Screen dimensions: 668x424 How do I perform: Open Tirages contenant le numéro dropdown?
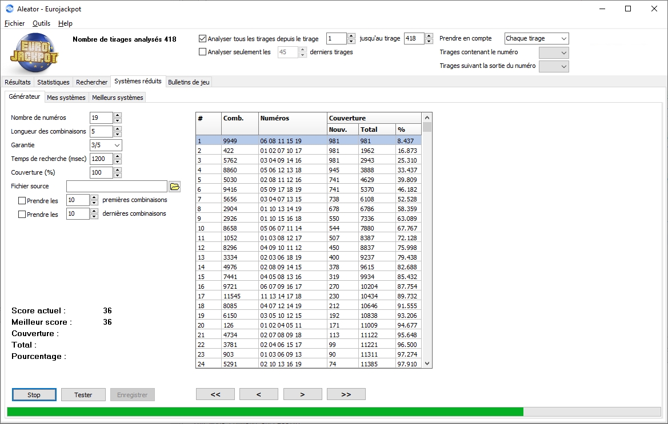click(x=554, y=53)
